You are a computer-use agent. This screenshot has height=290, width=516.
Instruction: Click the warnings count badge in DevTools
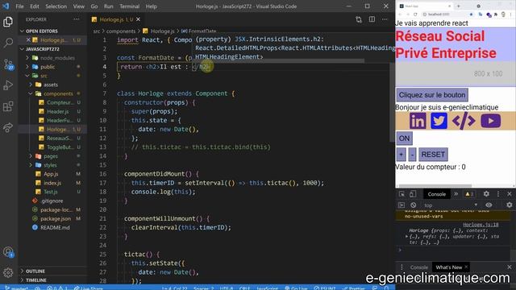(x=469, y=194)
